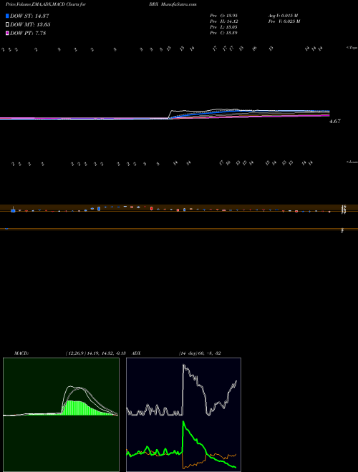Select the 'Pre C: 13.39' value
This screenshot has width=358, height=472.
(224, 33)
